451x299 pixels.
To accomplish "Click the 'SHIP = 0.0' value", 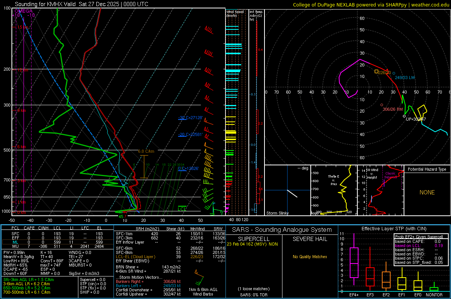I will (x=89, y=292).
